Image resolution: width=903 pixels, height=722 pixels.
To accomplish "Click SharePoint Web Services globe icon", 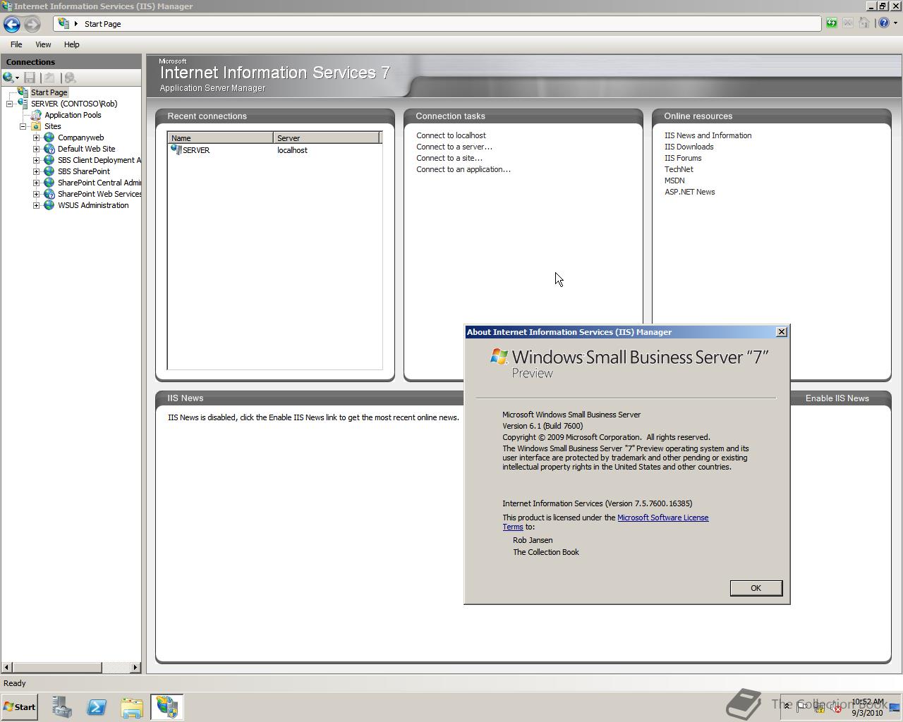I will [x=49, y=194].
